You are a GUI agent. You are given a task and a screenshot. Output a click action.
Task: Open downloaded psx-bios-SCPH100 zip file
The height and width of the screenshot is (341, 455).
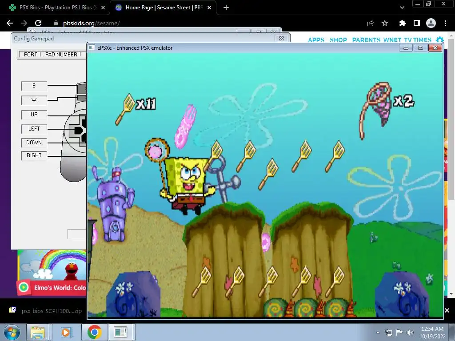(x=46, y=311)
